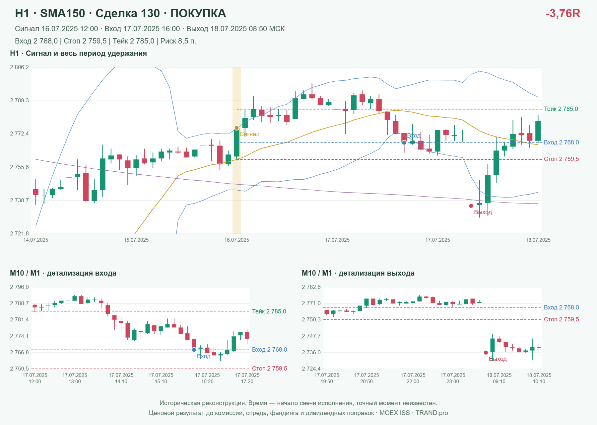The width and height of the screenshot is (597, 425).
Task: Click the red exit marker dot on H1 chart
Action: click(471, 206)
